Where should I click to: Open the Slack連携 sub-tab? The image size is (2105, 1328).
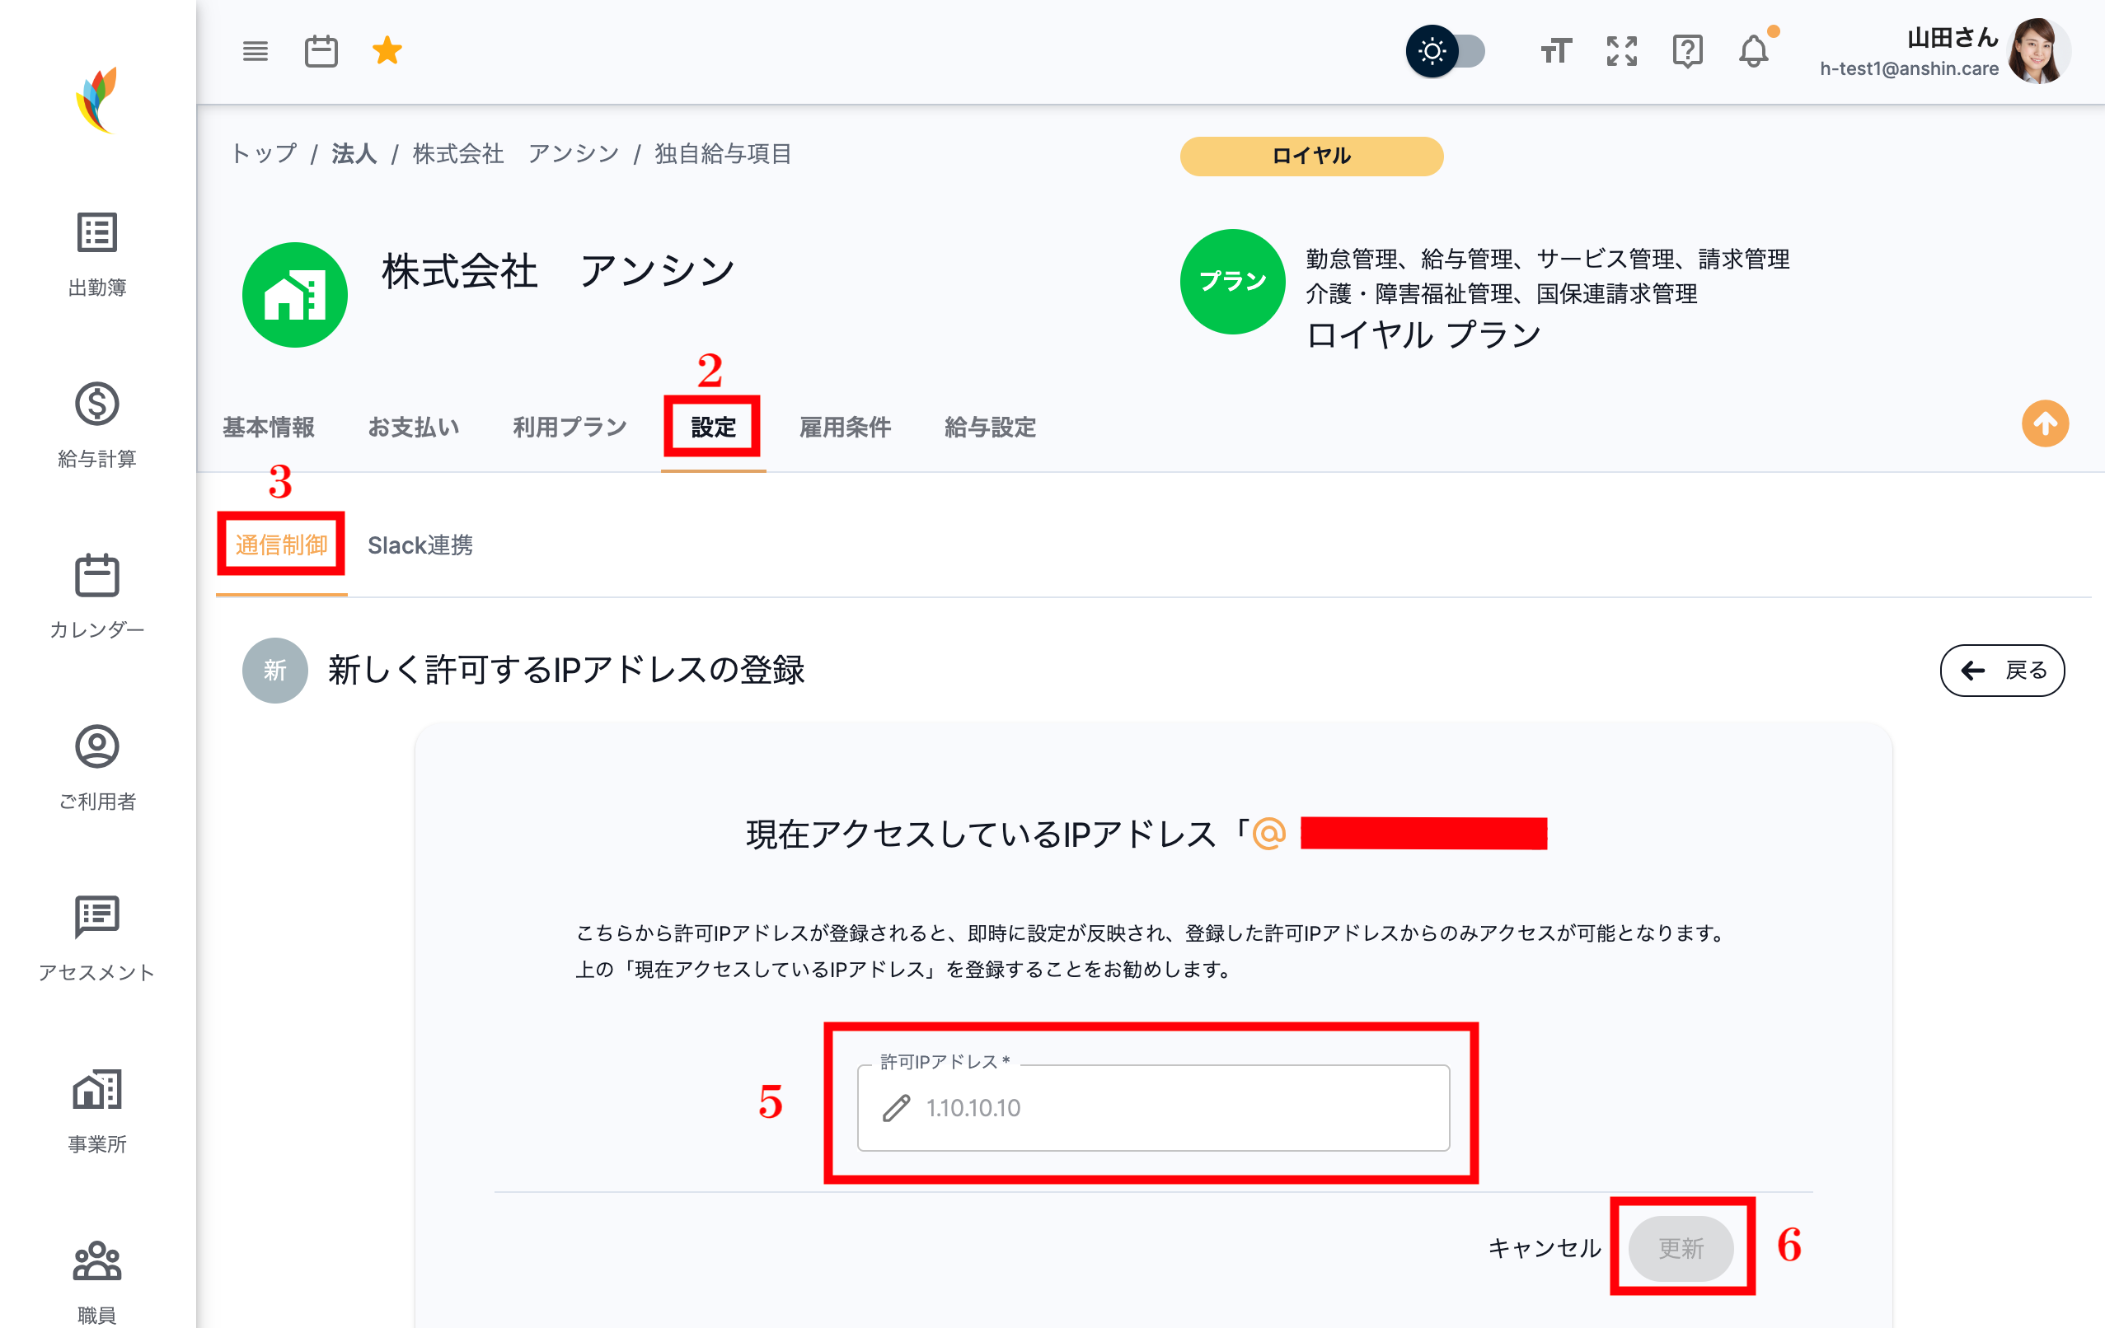pos(420,545)
